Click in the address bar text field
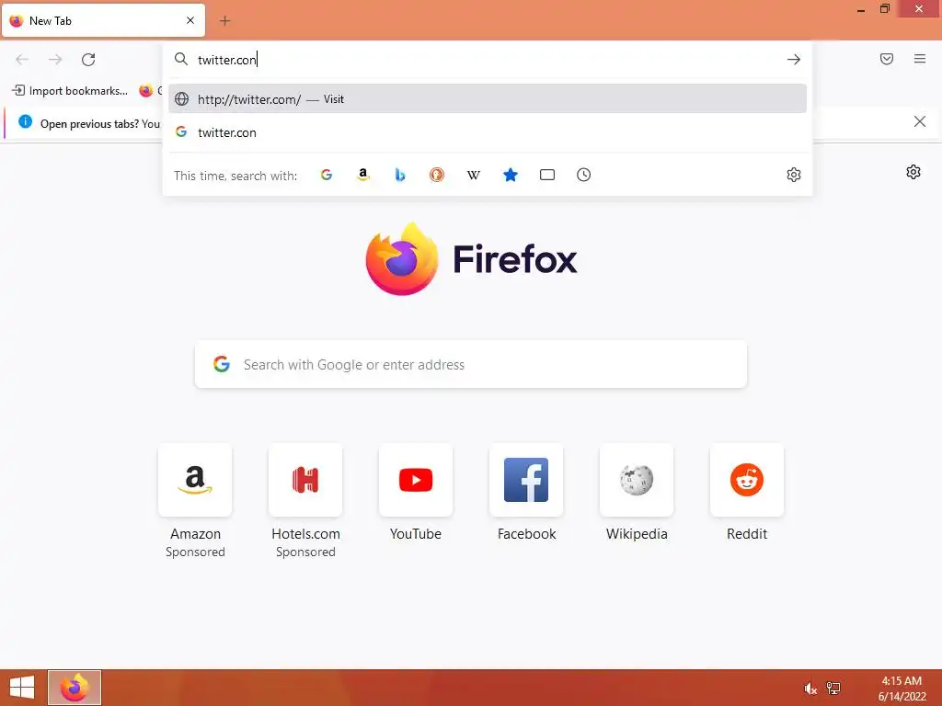 point(487,60)
